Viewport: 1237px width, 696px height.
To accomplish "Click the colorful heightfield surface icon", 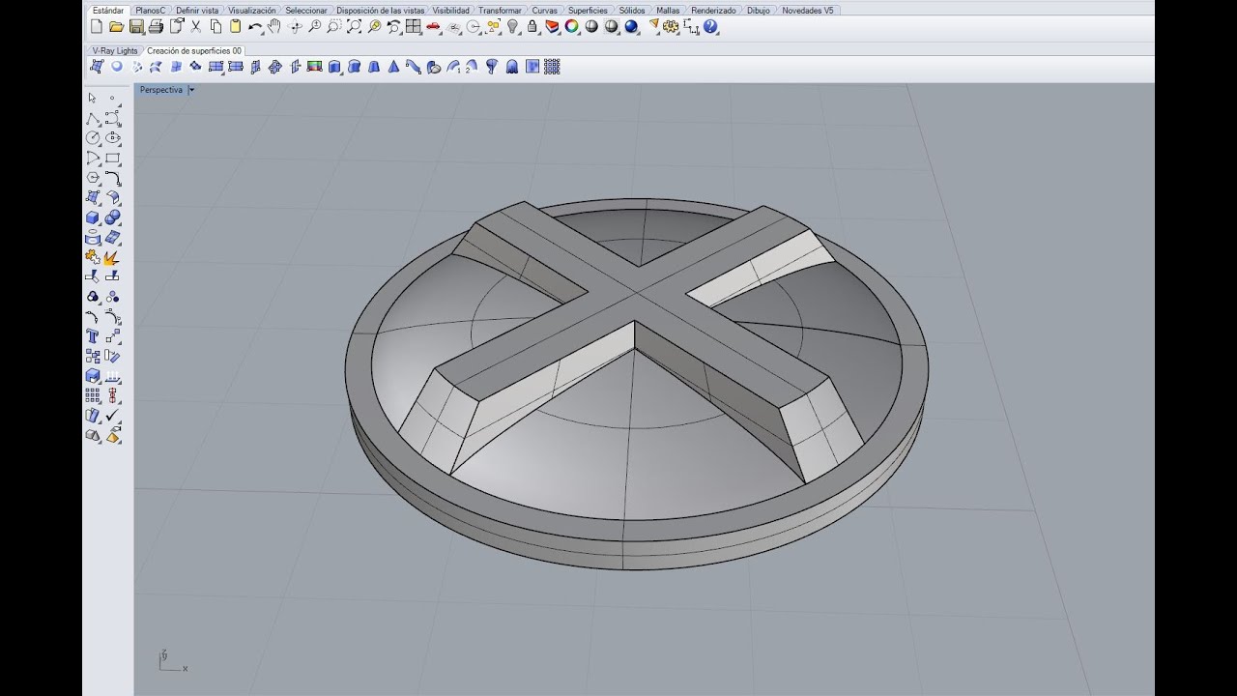I will coord(315,67).
